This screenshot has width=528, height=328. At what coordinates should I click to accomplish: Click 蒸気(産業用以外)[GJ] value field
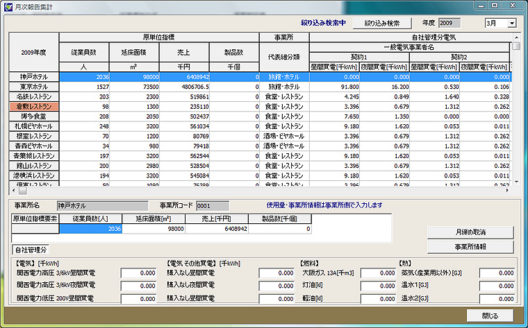click(497, 273)
